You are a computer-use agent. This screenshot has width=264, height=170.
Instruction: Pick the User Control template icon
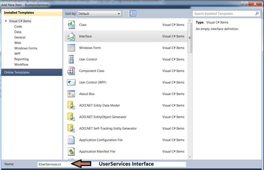(x=71, y=59)
